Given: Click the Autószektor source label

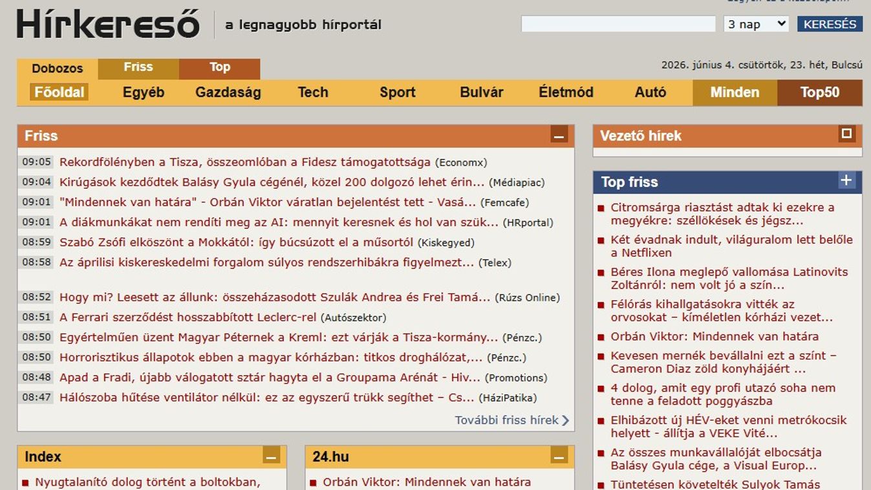Looking at the screenshot, I should [354, 318].
